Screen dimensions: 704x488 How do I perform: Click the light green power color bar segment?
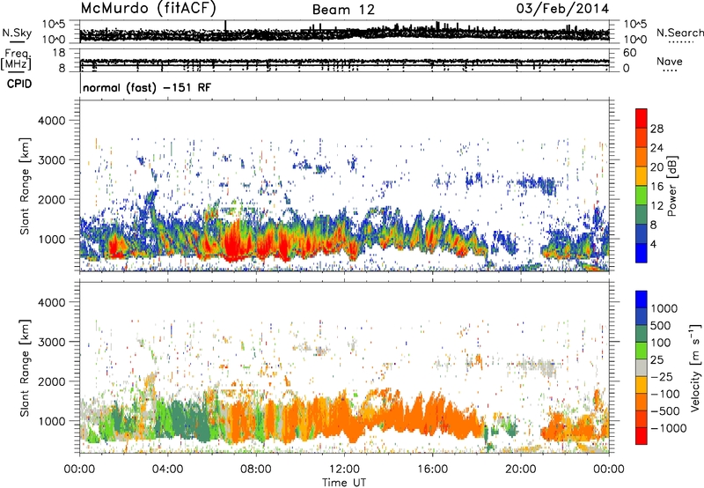[642, 195]
